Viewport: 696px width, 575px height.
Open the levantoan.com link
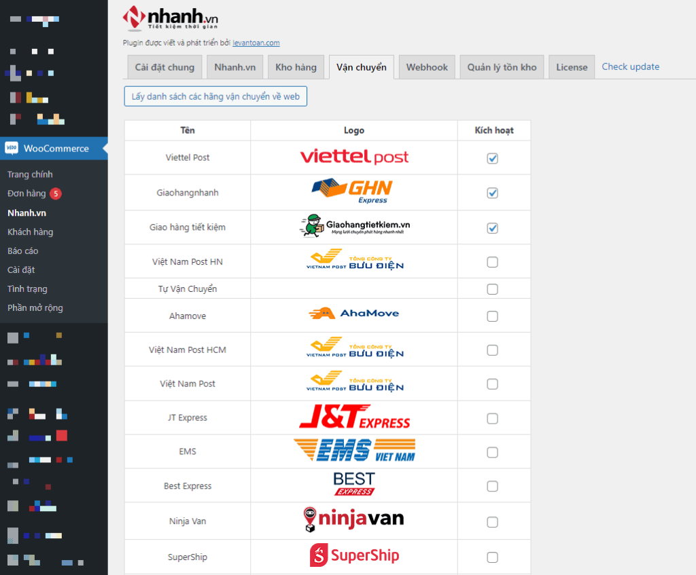pos(256,43)
